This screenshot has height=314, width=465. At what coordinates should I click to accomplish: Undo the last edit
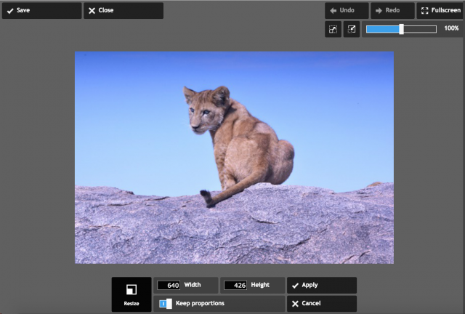(346, 11)
